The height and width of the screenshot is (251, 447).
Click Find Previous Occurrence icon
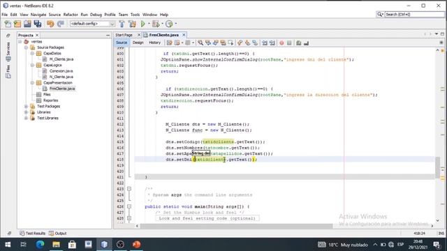(208, 43)
